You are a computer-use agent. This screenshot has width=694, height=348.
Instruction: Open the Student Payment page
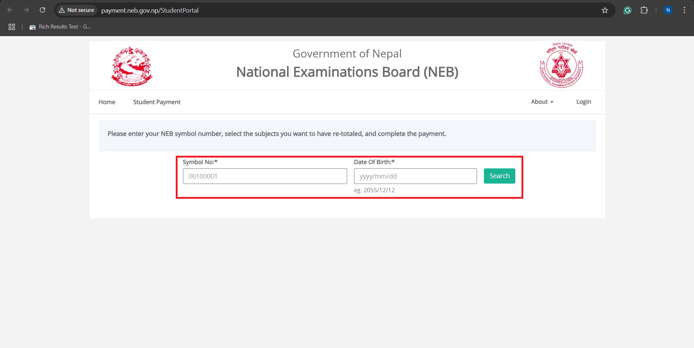(157, 102)
